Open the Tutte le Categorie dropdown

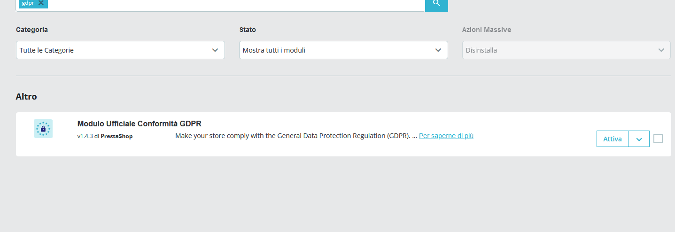[120, 50]
